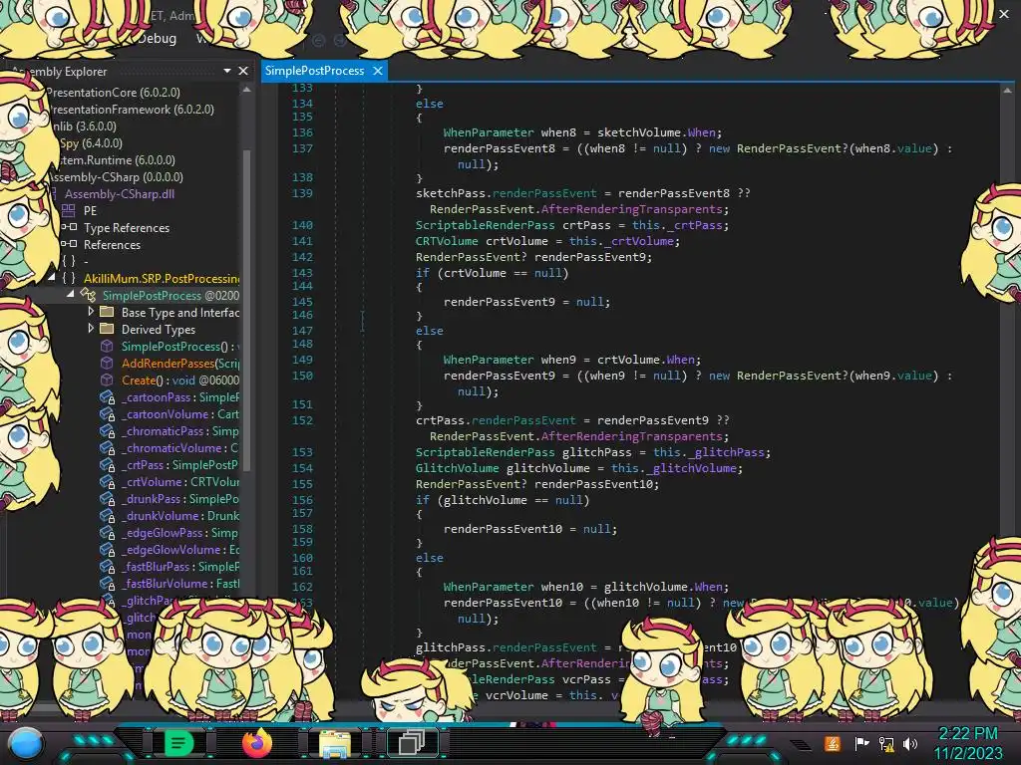This screenshot has height=765, width=1021.
Task: Select the Assembly-CSharp.dll tree node
Action: pyautogui.click(x=120, y=194)
